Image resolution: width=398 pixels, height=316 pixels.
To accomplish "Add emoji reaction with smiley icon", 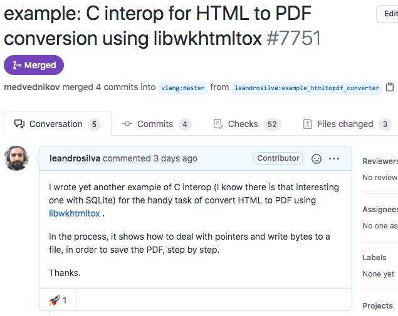I will 317,159.
